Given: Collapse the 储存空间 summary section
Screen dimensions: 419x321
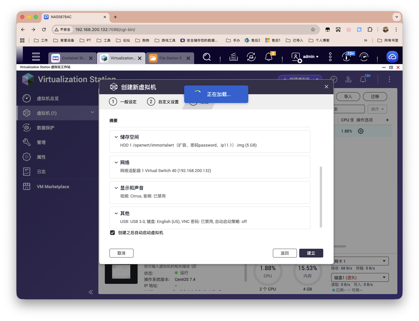Looking at the screenshot, I should click(x=116, y=137).
